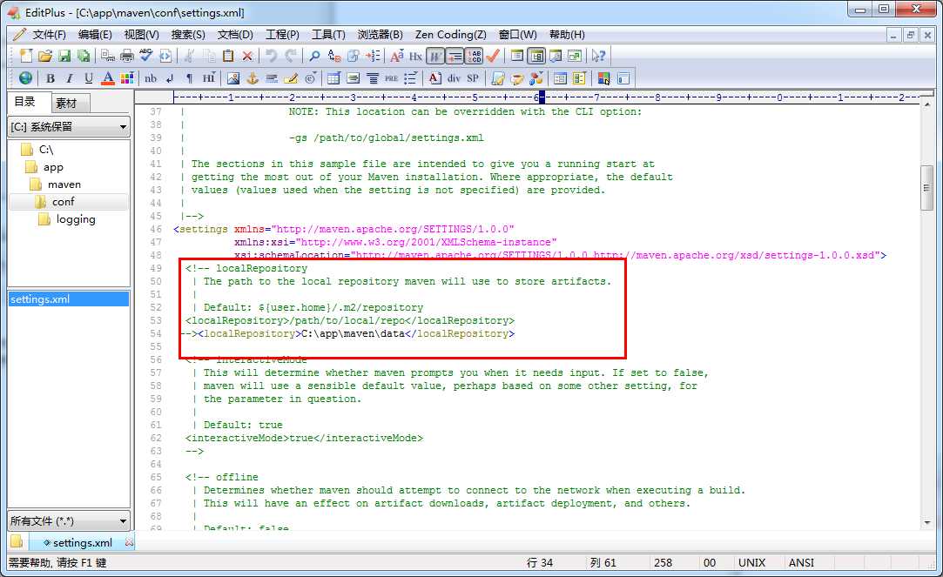Viewport: 943px width, 577px height.
Task: Toggle auto indent toolbar button
Action: tap(455, 56)
